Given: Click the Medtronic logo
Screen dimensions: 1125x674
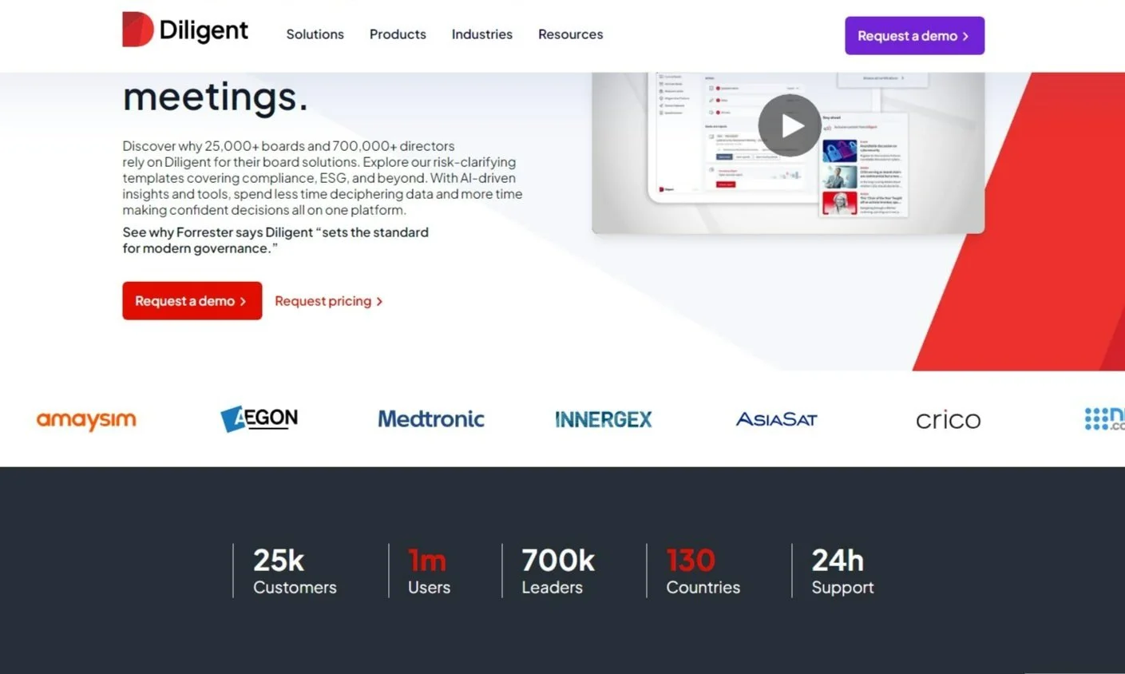Looking at the screenshot, I should point(431,419).
